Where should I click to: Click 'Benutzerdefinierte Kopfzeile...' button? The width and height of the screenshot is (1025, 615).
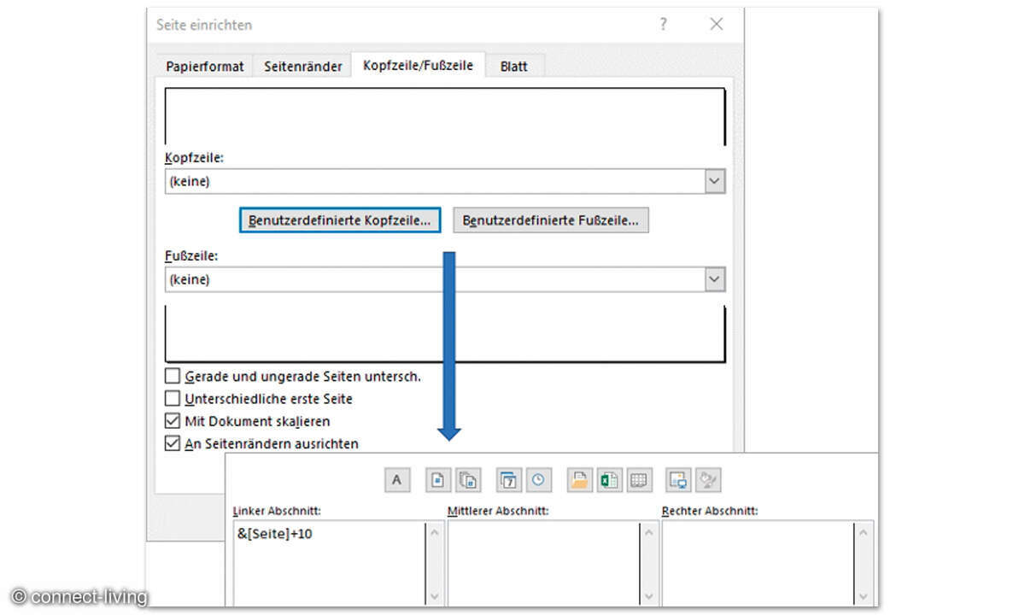(x=340, y=220)
